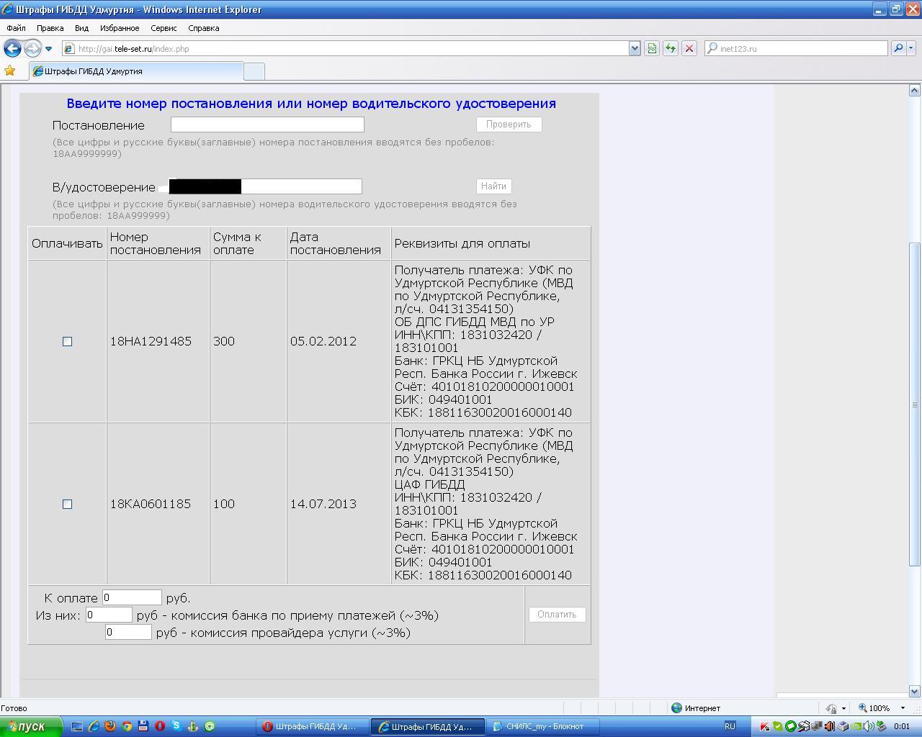Open the recent pages dropdown arrow
The height and width of the screenshot is (737, 922).
click(48, 49)
